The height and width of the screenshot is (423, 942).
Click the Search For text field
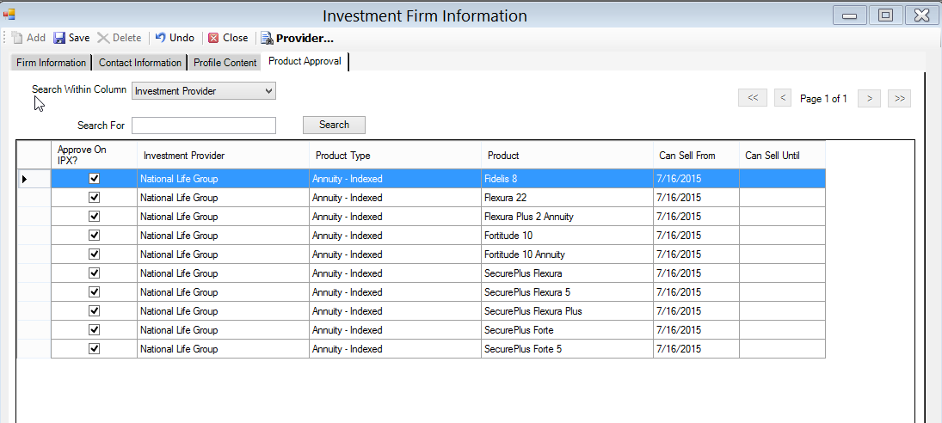(204, 126)
